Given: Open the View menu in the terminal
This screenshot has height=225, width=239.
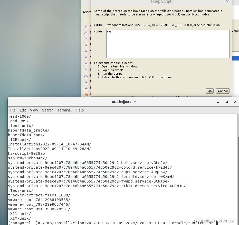Looking at the screenshot, I should click(x=34, y=110).
